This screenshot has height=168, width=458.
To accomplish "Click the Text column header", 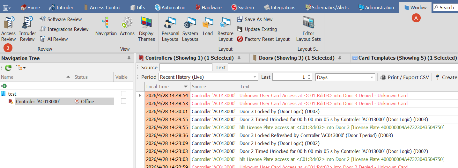I will pos(348,87).
